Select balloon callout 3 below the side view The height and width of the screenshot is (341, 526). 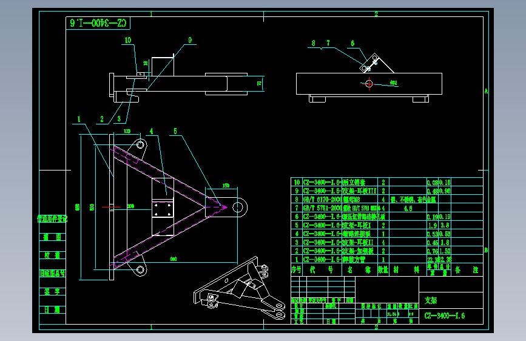[x=119, y=119]
